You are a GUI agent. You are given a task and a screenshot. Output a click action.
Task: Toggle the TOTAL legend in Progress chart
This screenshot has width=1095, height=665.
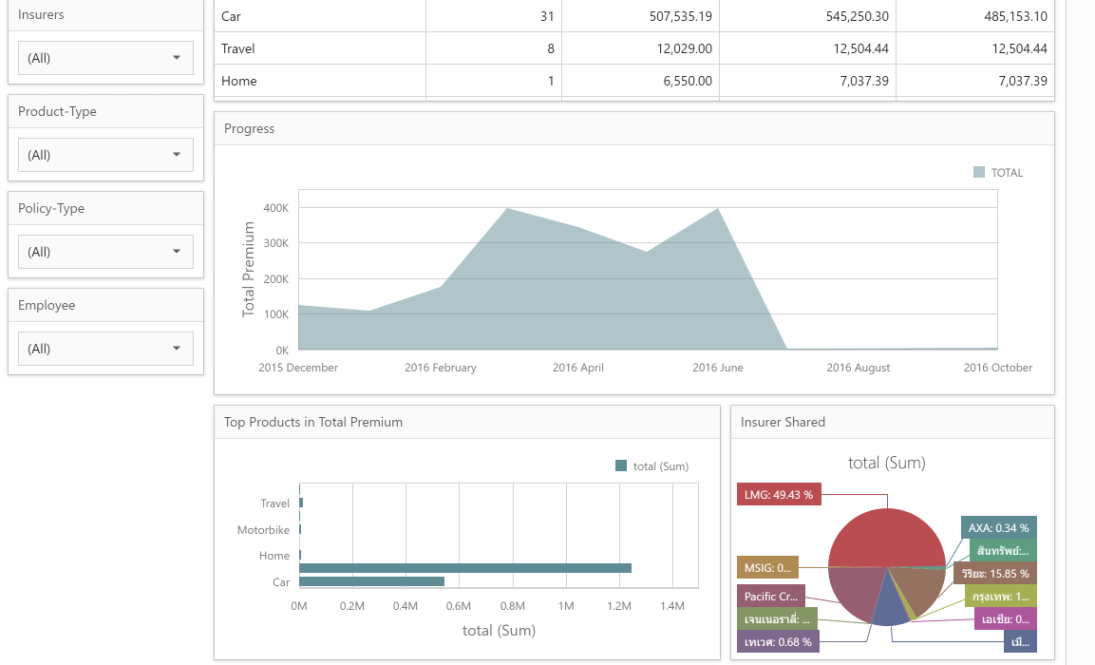point(998,173)
